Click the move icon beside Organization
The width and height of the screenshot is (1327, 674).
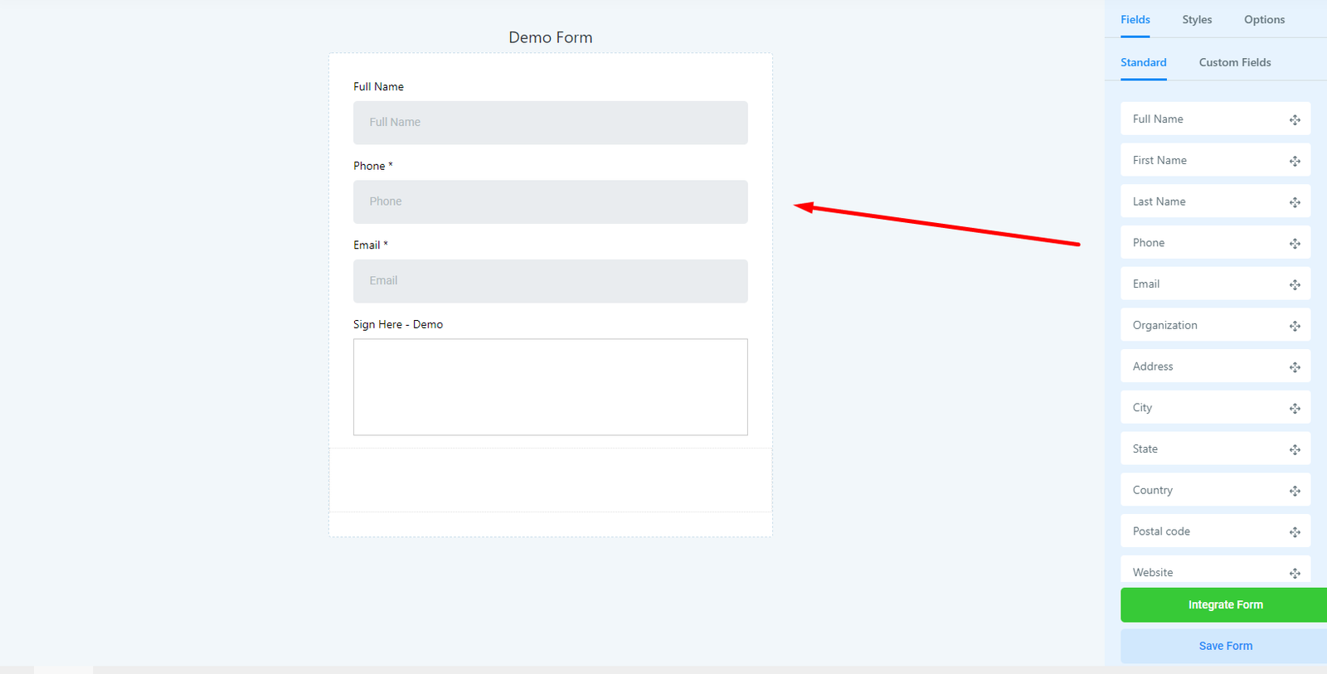click(1295, 326)
